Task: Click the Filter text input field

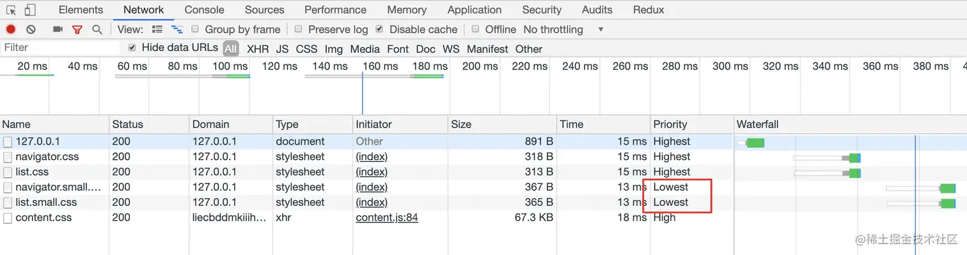Action: tap(61, 48)
